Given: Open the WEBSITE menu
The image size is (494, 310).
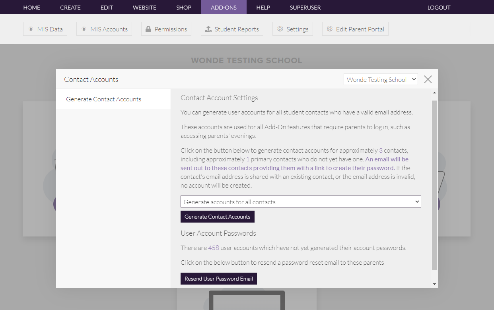Looking at the screenshot, I should pyautogui.click(x=144, y=7).
